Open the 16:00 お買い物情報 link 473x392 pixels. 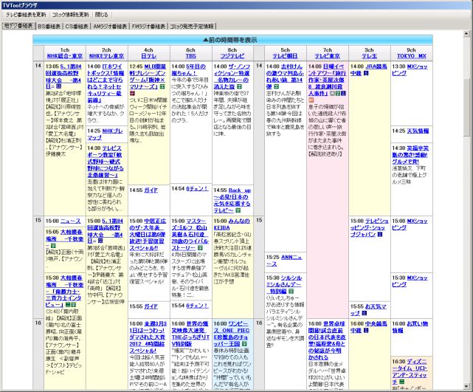410,327
